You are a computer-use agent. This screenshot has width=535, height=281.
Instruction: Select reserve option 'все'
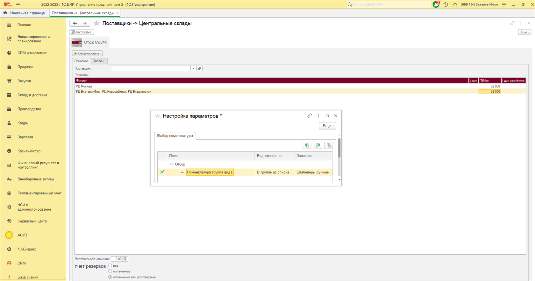(110, 265)
